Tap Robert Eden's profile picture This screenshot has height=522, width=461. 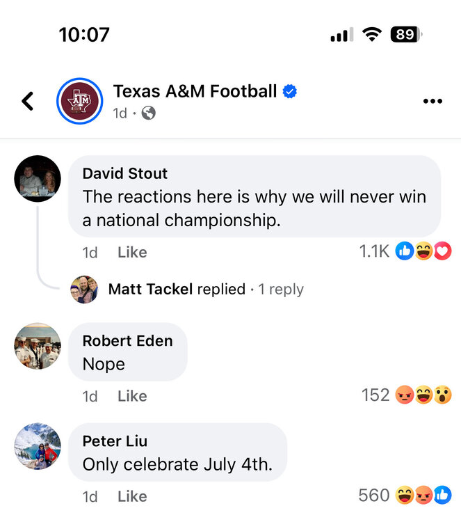pos(38,346)
